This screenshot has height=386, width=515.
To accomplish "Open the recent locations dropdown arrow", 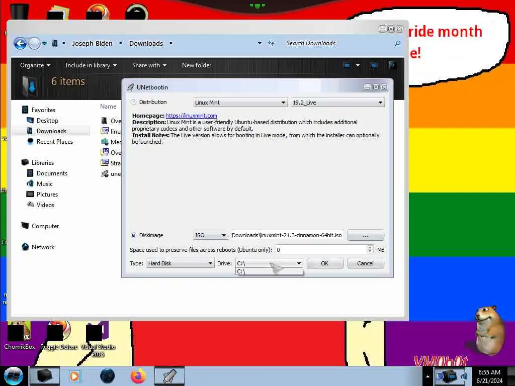I will 44,43.
